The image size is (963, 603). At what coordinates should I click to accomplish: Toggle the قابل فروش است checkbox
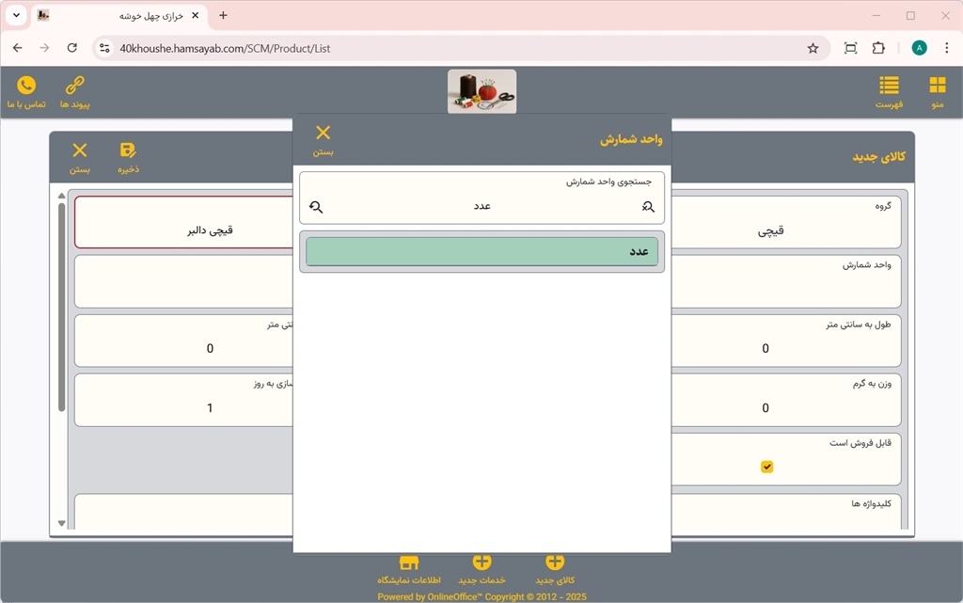click(766, 467)
